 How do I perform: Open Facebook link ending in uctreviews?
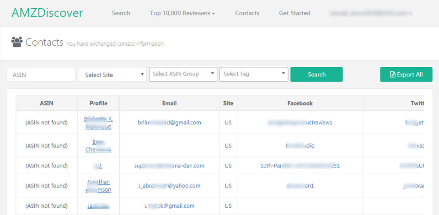coord(300,123)
